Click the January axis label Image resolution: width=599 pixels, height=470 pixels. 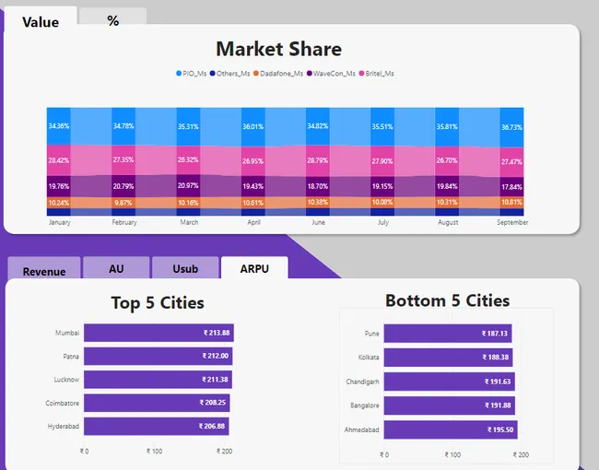60,222
